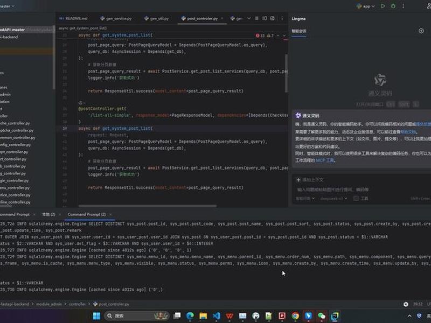Select the editor and preview split view icon
This screenshot has width=431, height=323.
tap(265, 18)
